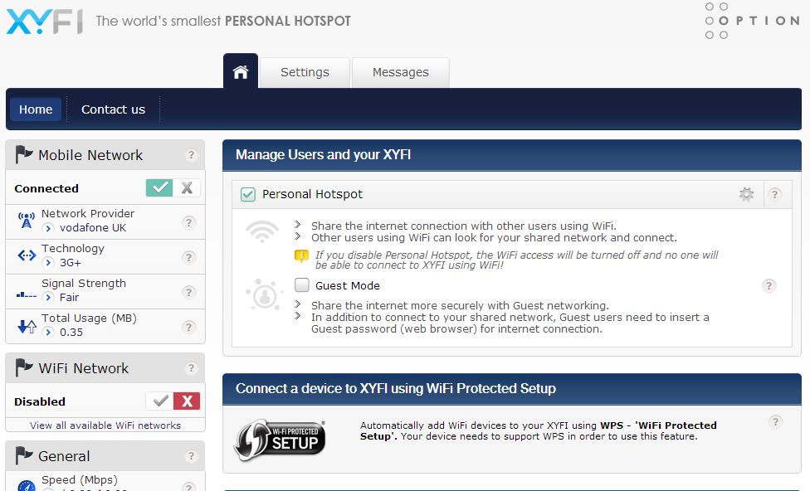Click the Guest Mode label

348,285
